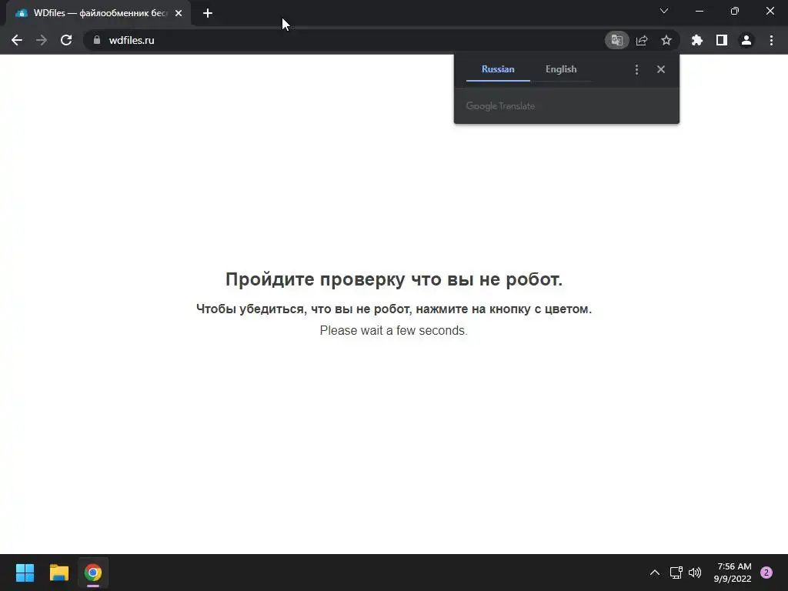The height and width of the screenshot is (591, 788).
Task: Share this page using share icon
Action: tap(642, 40)
